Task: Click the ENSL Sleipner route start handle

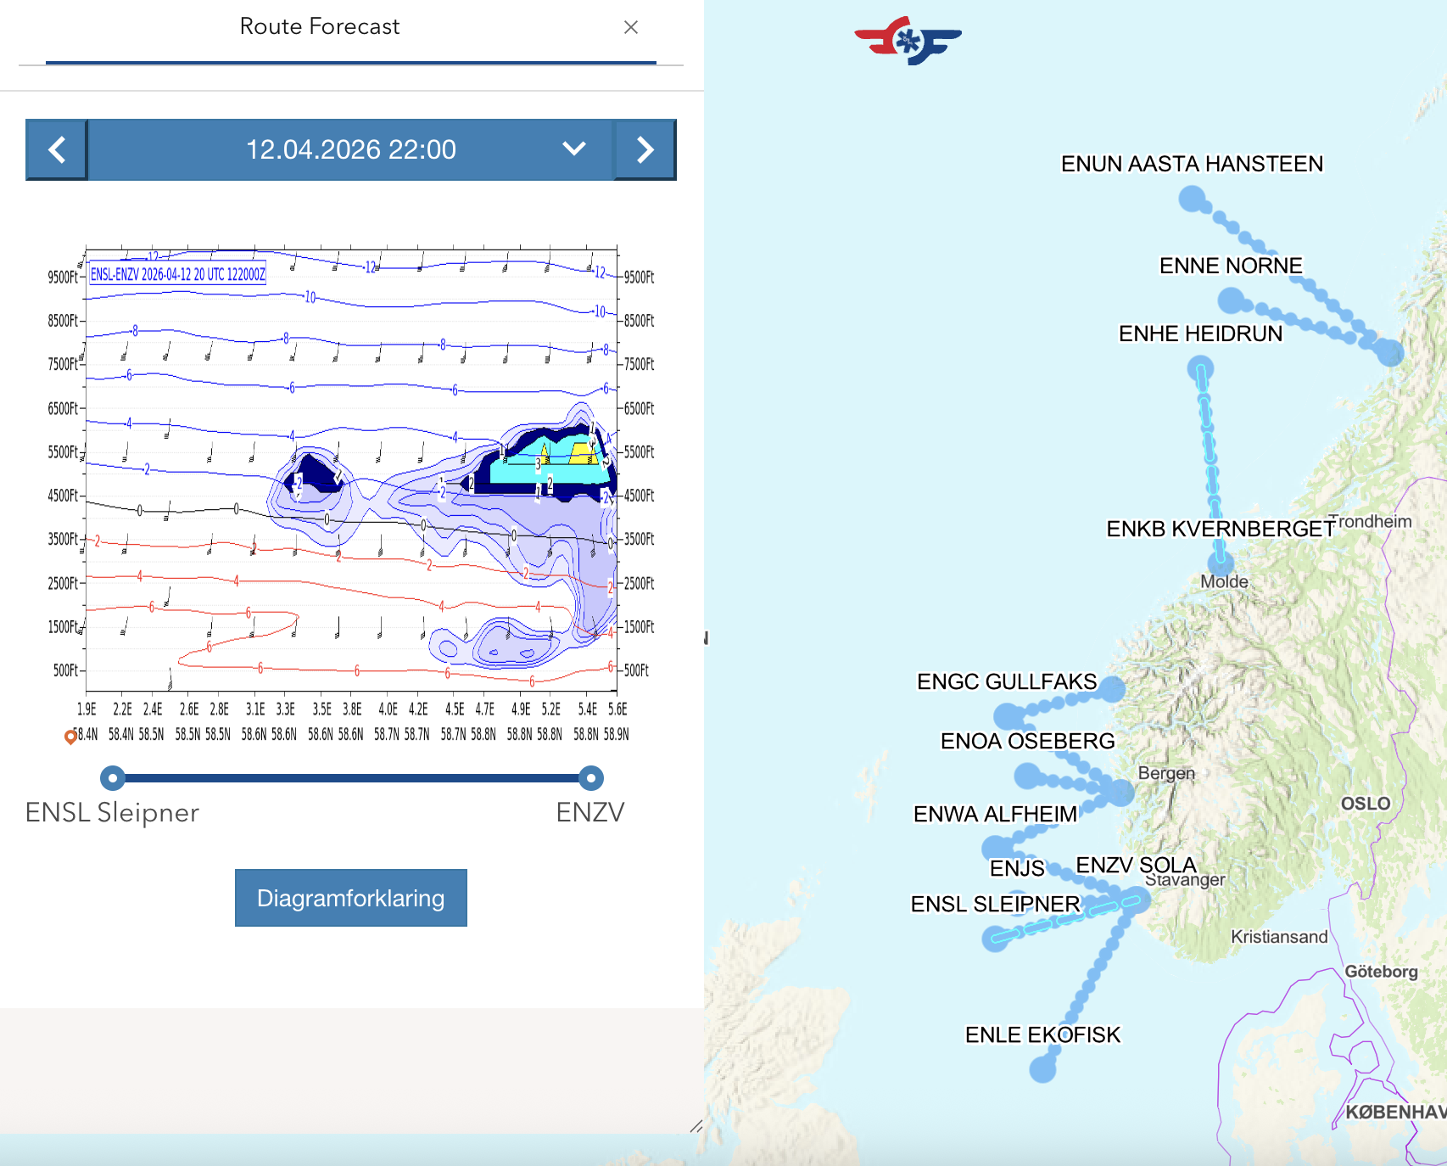Action: coord(113,777)
